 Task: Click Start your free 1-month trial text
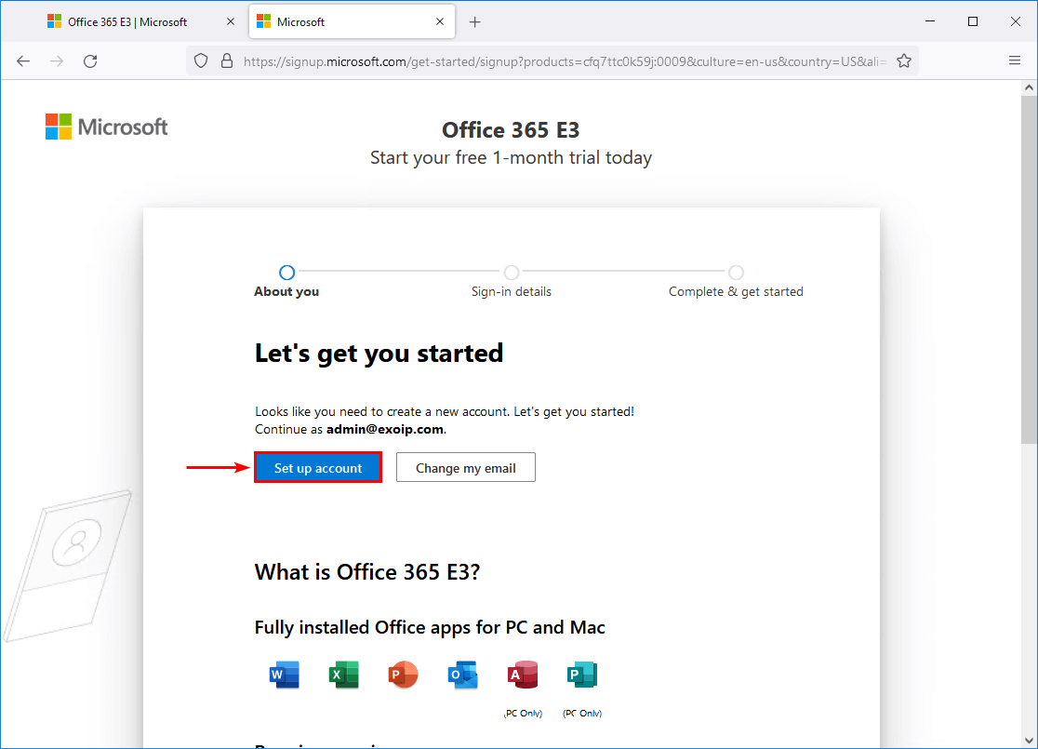click(x=511, y=157)
